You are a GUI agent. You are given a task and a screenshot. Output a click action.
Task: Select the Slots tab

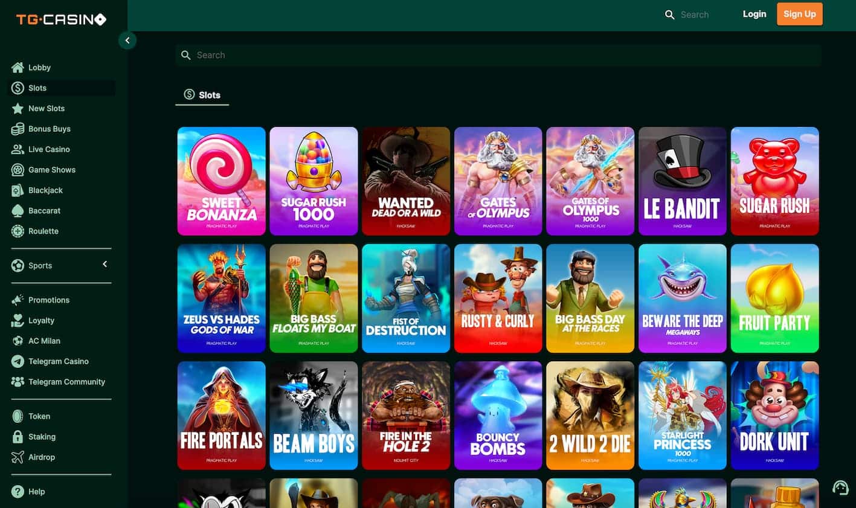click(202, 95)
